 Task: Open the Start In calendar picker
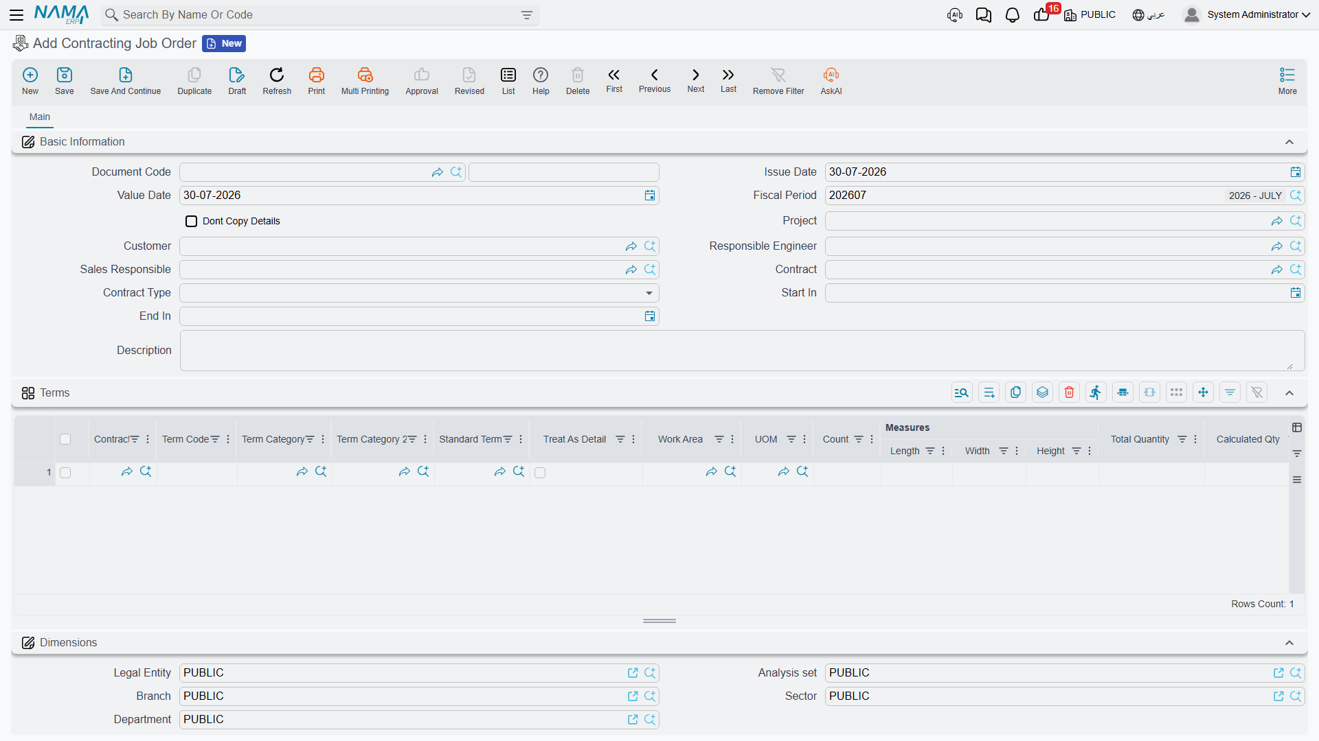[1296, 293]
